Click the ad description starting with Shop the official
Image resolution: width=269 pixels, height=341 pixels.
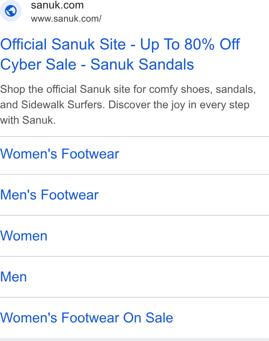coord(128,105)
